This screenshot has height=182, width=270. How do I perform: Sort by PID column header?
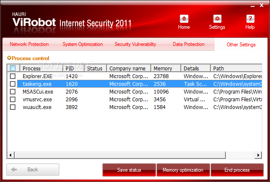[73, 68]
